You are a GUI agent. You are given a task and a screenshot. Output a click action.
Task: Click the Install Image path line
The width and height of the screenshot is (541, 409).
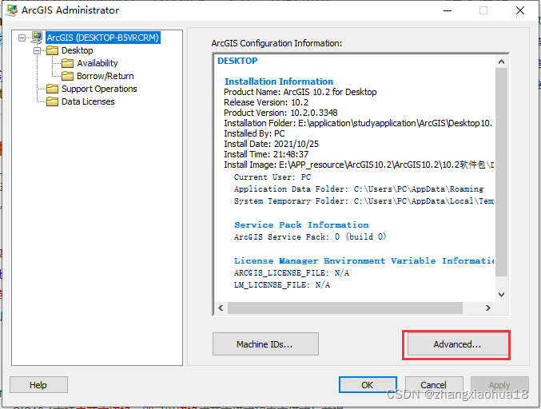[359, 165]
